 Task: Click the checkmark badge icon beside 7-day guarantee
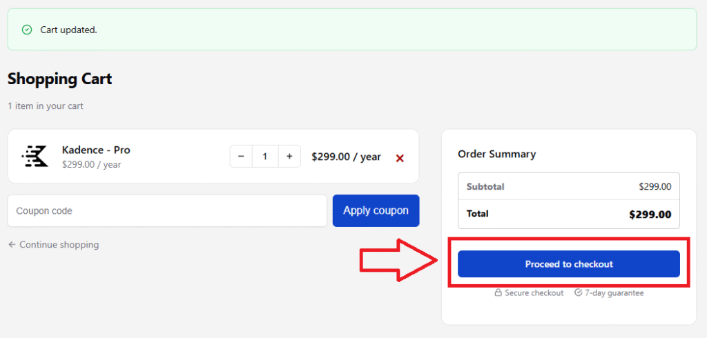[x=579, y=293]
